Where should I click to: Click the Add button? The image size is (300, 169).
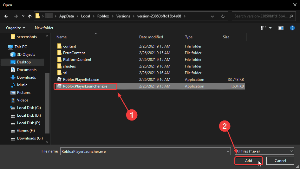[249, 161]
